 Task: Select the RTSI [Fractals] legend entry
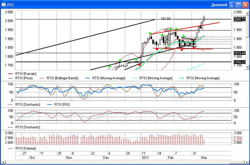click(22, 74)
